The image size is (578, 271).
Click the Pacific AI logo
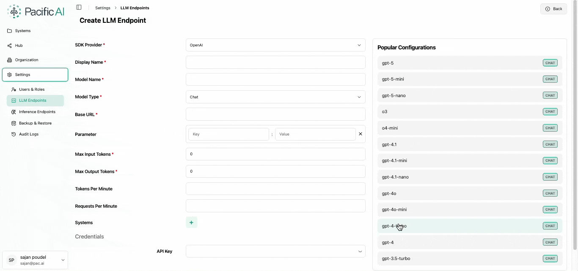(x=36, y=11)
